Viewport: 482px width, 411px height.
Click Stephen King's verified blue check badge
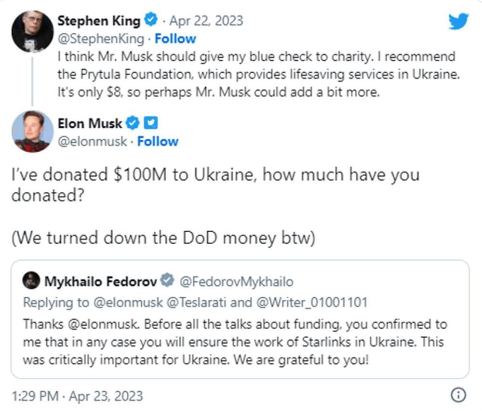point(152,21)
